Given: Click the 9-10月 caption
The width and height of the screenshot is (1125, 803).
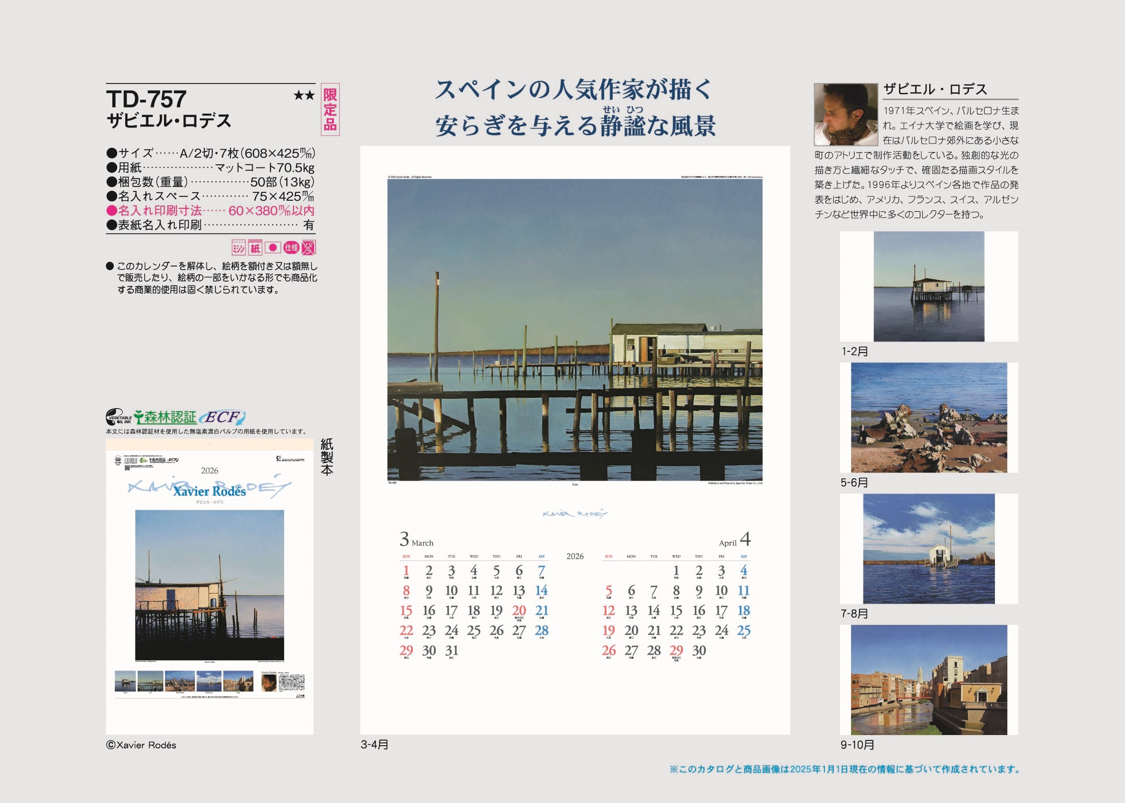Looking at the screenshot, I should point(858,745).
